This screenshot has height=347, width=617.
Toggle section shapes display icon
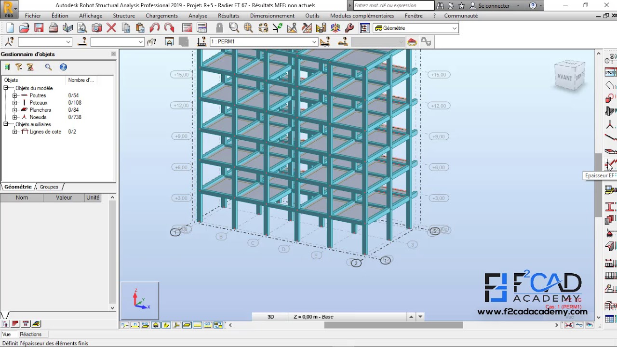[x=166, y=325]
